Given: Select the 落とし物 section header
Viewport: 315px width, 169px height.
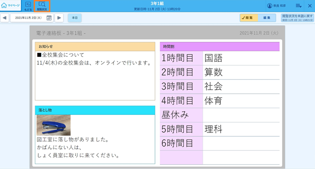Looking at the screenshot, I should (95, 110).
